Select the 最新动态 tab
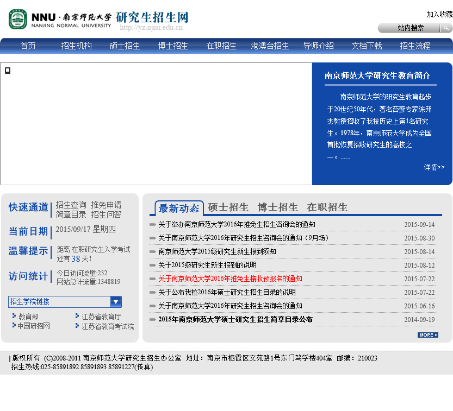Image resolution: width=453 pixels, height=411 pixels. point(179,208)
